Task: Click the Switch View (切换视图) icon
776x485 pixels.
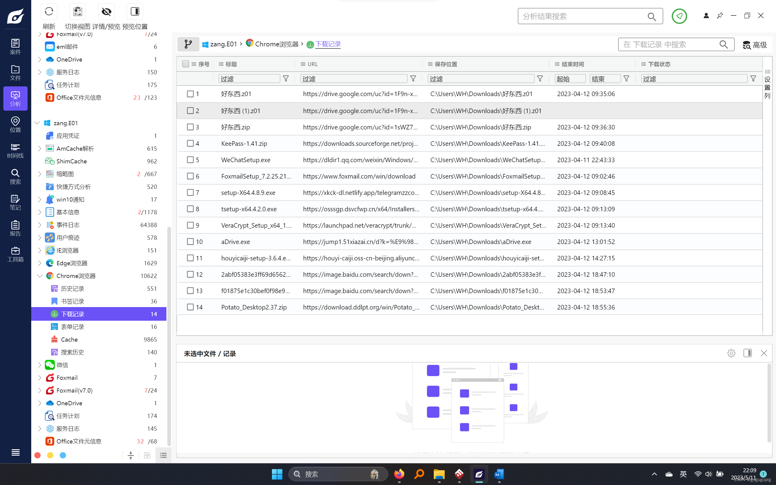Action: pos(77,12)
